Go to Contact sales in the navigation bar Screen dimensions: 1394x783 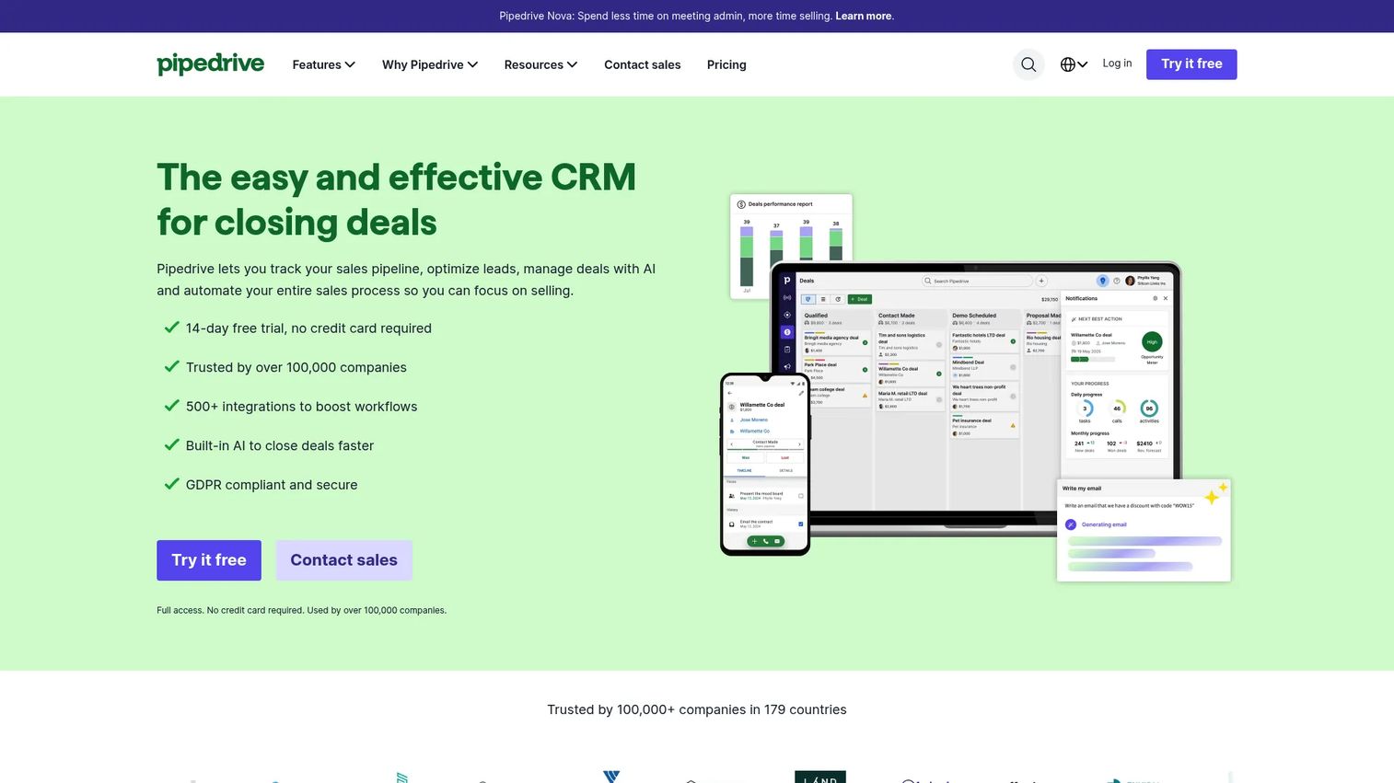click(x=643, y=64)
